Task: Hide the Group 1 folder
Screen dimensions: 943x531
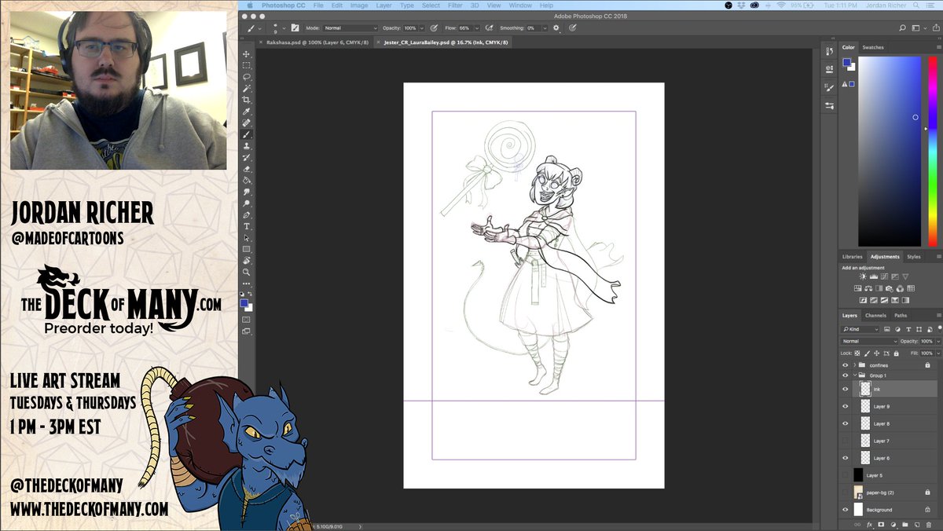Action: click(x=845, y=375)
